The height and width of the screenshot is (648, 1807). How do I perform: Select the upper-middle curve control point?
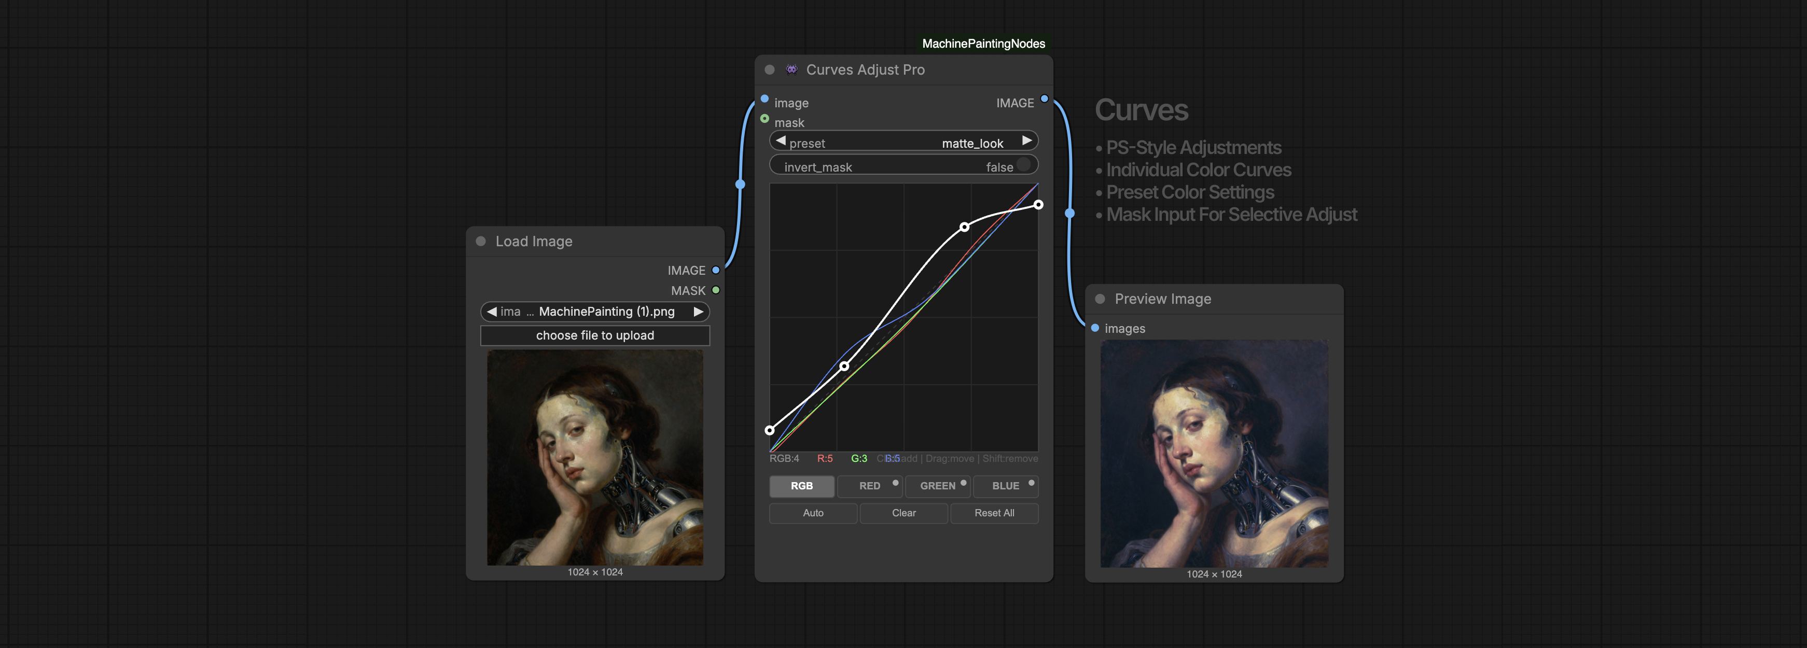[x=965, y=227]
